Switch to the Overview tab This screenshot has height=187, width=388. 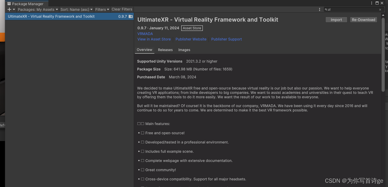coord(144,50)
